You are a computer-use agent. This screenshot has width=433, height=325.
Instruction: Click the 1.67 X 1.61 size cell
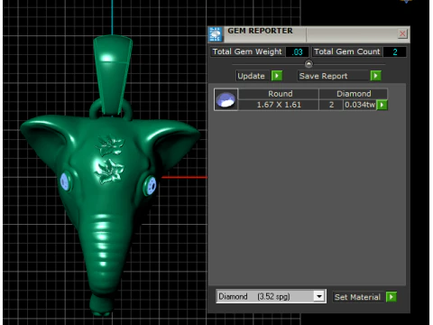pyautogui.click(x=279, y=105)
